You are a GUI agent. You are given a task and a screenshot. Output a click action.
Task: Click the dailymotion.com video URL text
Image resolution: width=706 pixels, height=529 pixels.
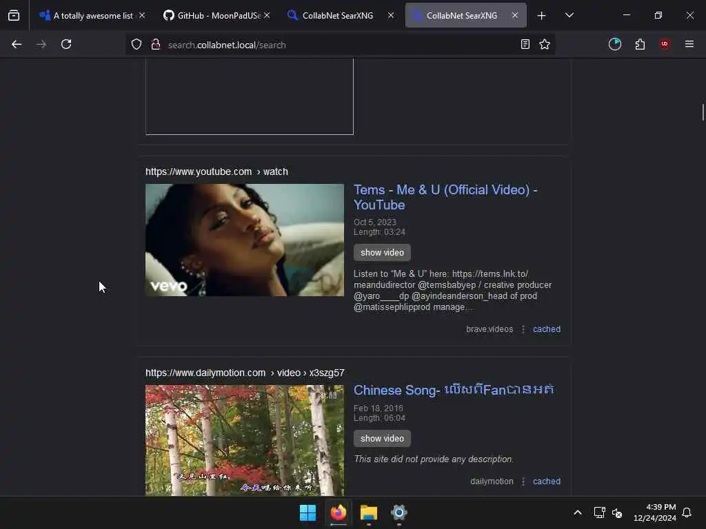point(245,373)
